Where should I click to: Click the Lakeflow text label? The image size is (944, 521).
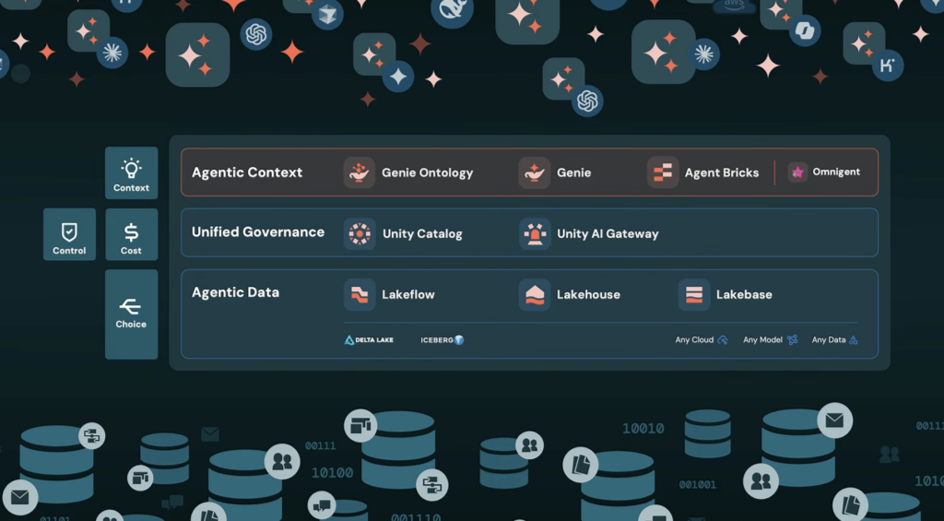coord(408,294)
